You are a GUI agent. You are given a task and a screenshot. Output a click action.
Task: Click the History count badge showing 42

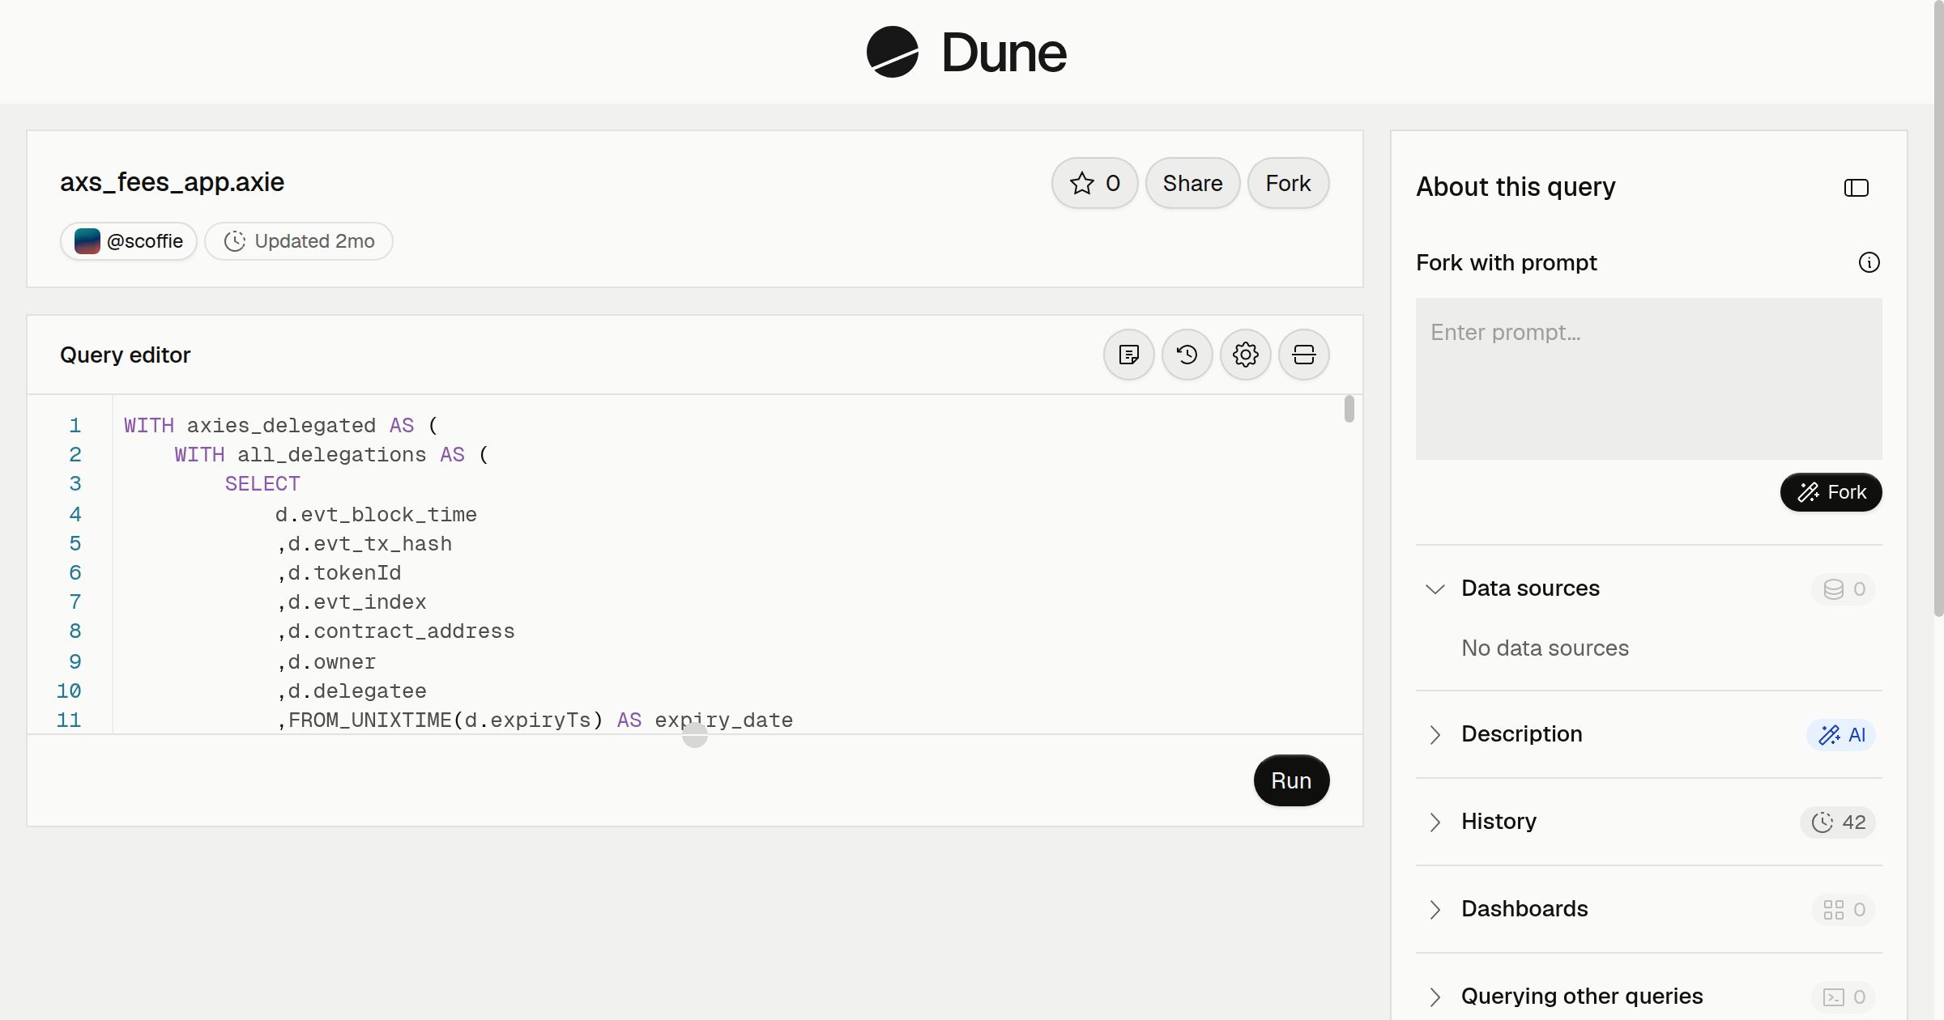(1838, 822)
